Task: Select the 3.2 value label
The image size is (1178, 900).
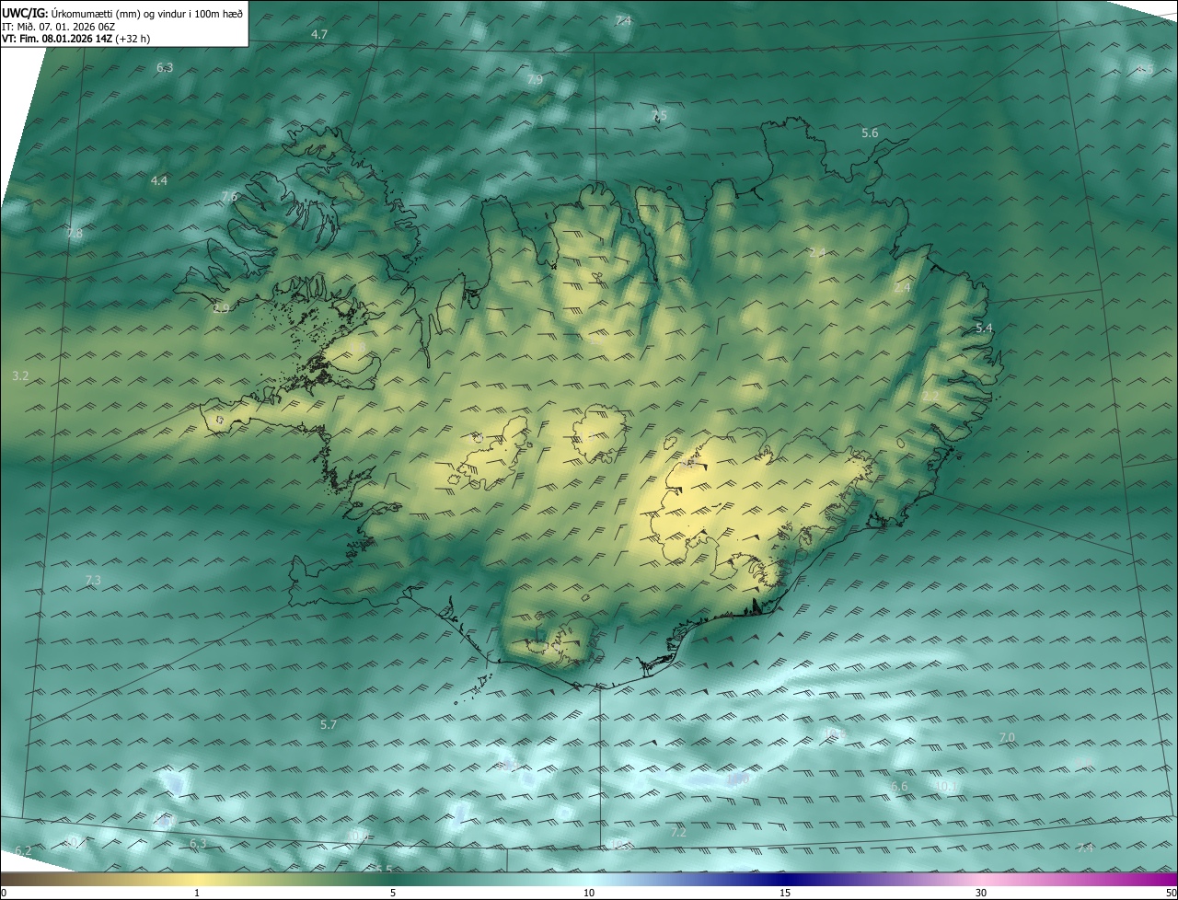Action: tap(21, 376)
